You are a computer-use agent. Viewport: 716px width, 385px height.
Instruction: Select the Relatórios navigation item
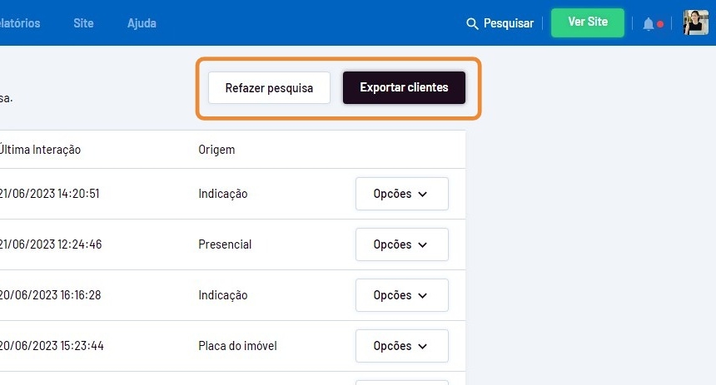(x=20, y=23)
